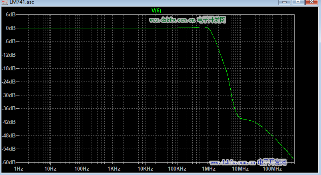Click the 1KHz frequency axis label
Screen dimensions: 321x175
click(x=114, y=169)
